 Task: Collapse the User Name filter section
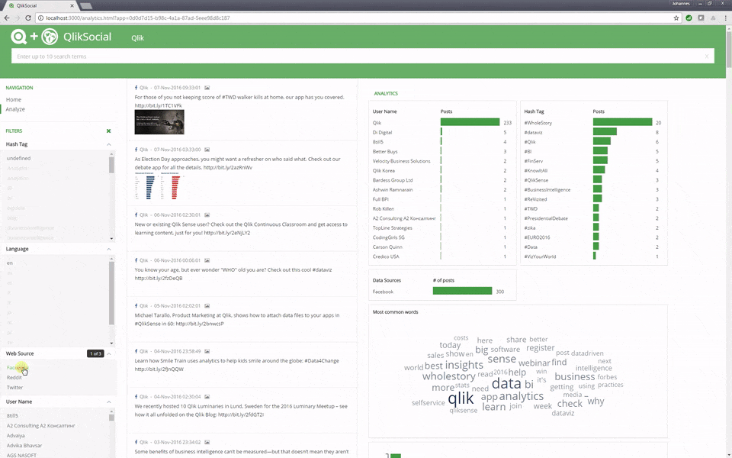[x=109, y=402]
